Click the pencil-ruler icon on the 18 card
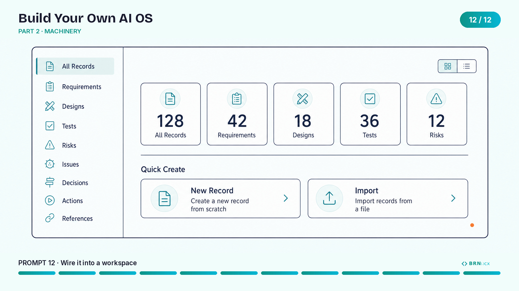519x291 pixels. (x=303, y=99)
